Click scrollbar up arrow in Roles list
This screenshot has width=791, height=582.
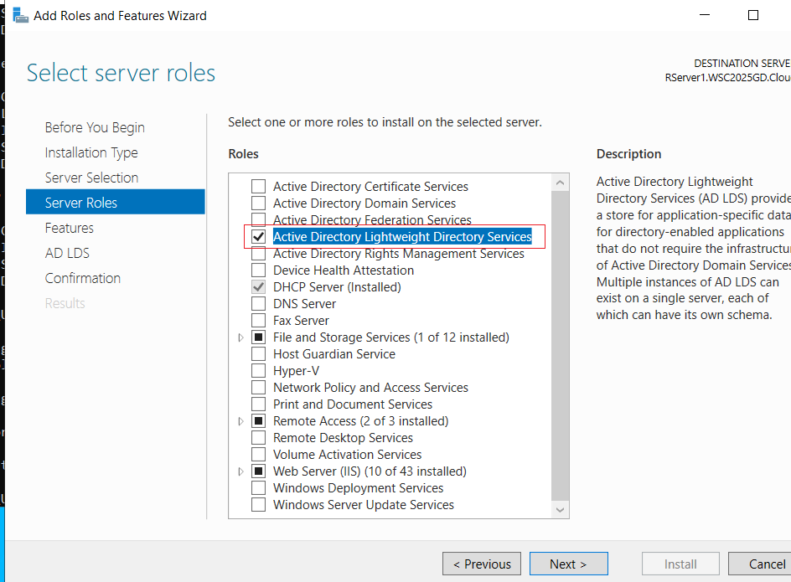point(560,183)
